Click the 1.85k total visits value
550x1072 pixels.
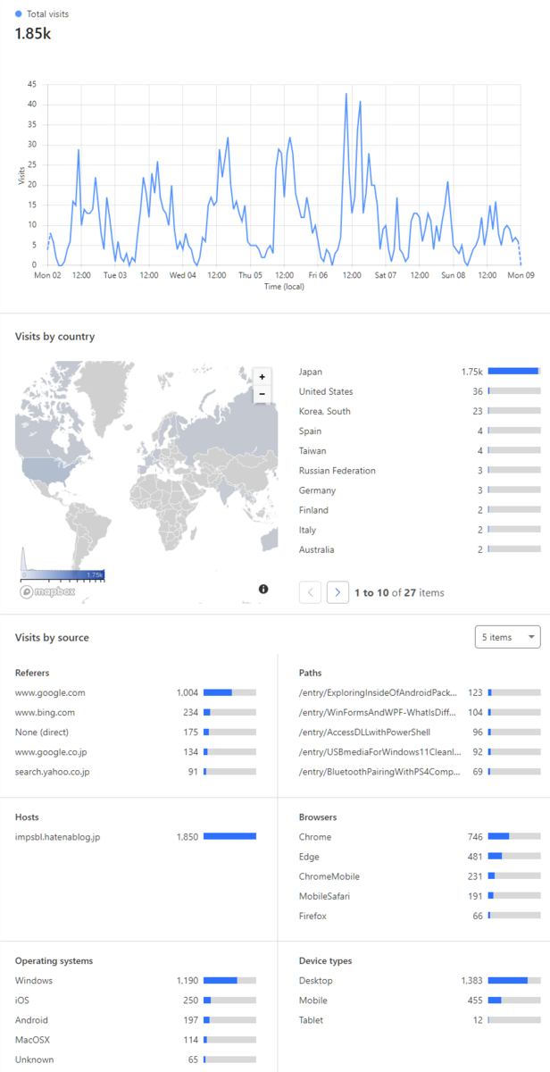[x=32, y=33]
